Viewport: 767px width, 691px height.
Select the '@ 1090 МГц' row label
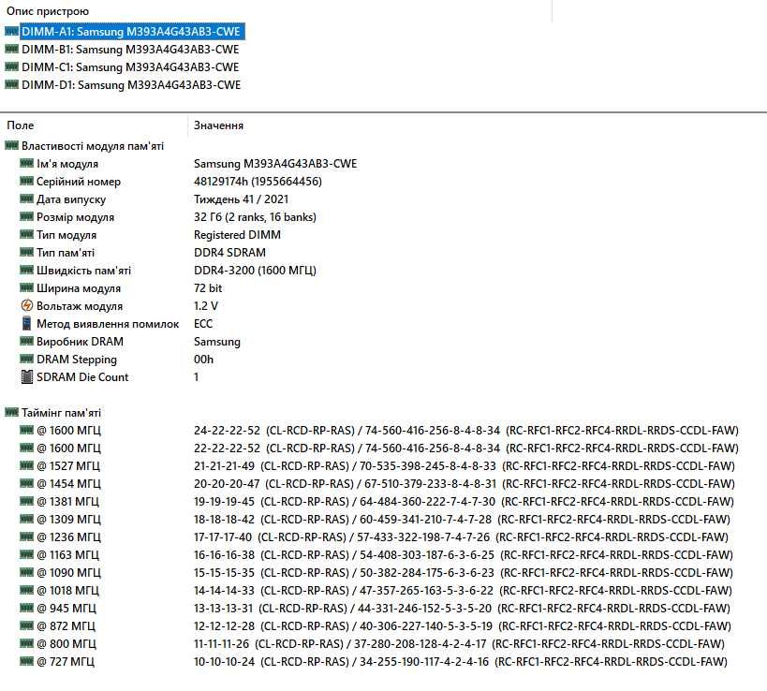click(68, 573)
